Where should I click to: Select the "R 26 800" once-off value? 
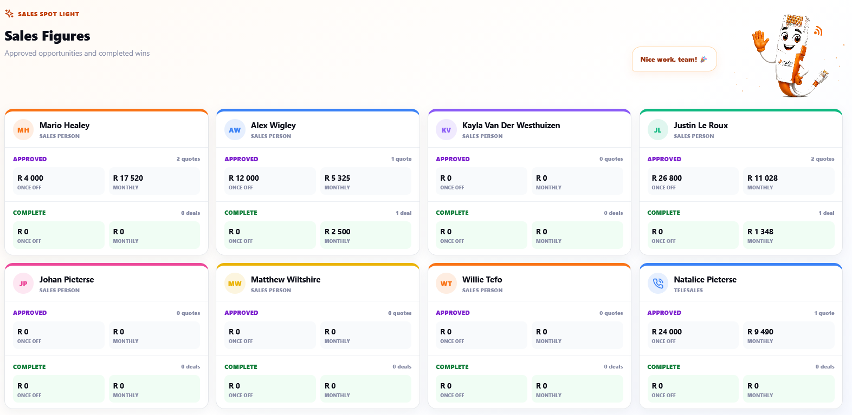click(x=667, y=178)
